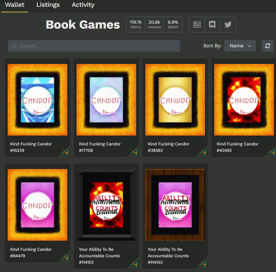276x272 pixels.
Task: Open thumbnail of Kind Fucking Candor #42493
Action: [x=244, y=100]
